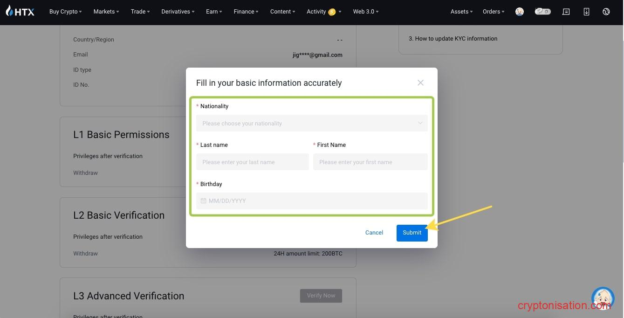Click the Cancel link in dialog
Viewport: 624px width, 318px height.
(374, 233)
